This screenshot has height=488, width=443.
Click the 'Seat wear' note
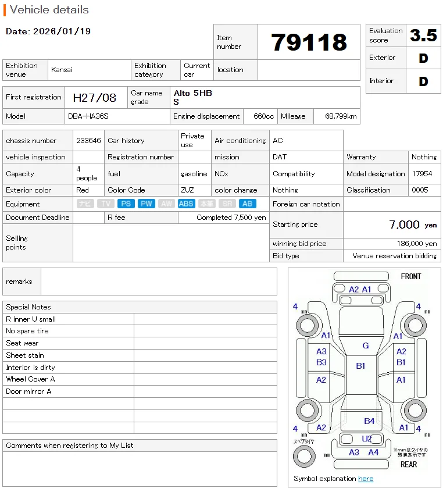point(22,343)
